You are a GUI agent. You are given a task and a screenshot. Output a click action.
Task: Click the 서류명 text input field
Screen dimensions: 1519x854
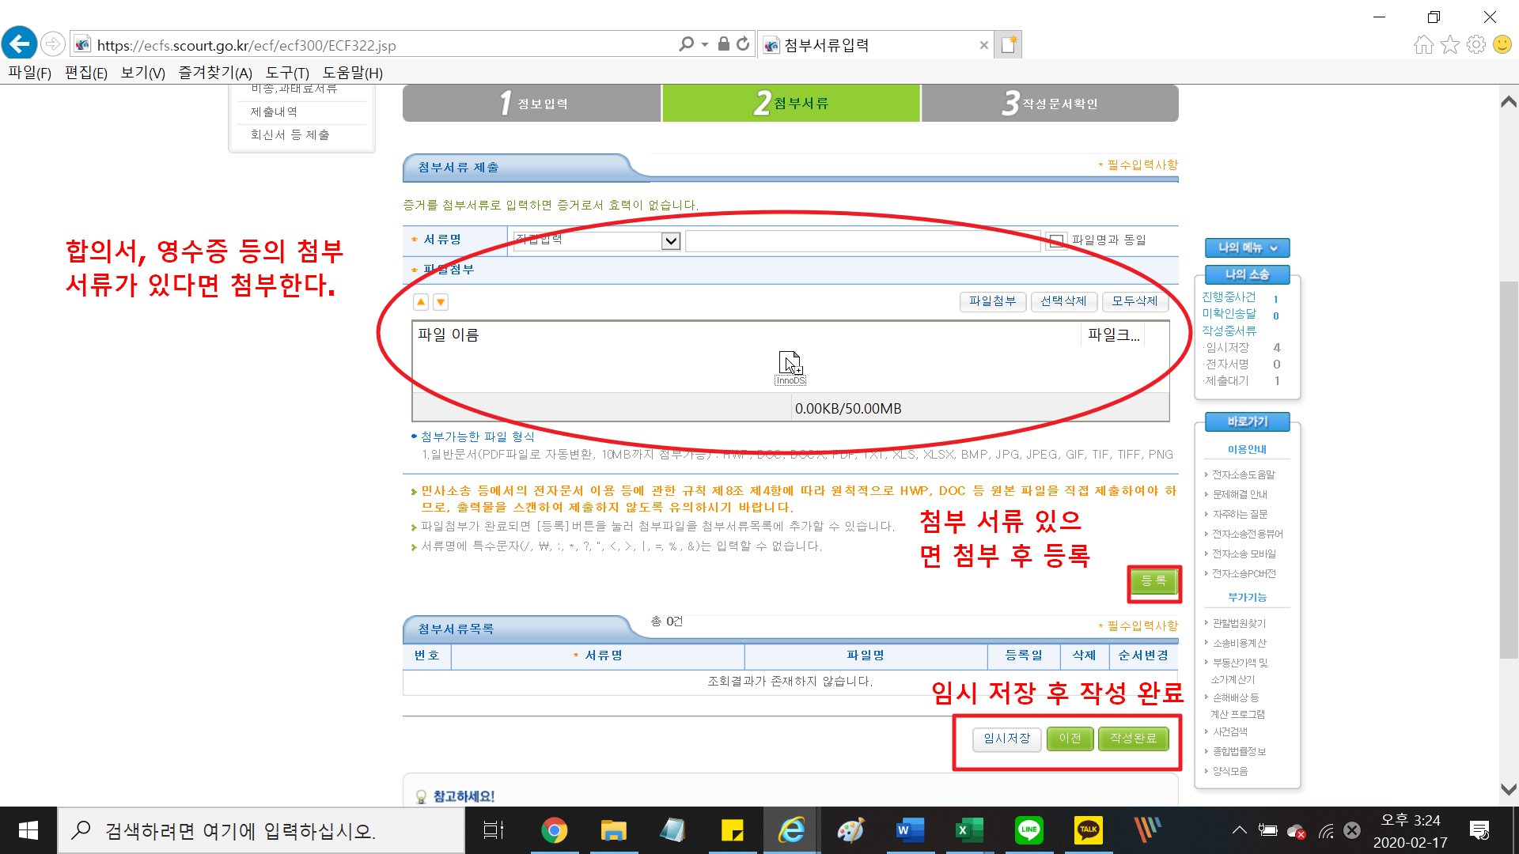(862, 240)
